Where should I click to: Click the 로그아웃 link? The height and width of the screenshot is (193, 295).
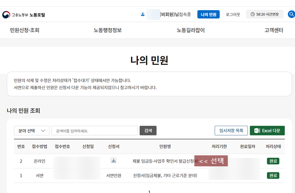(233, 14)
